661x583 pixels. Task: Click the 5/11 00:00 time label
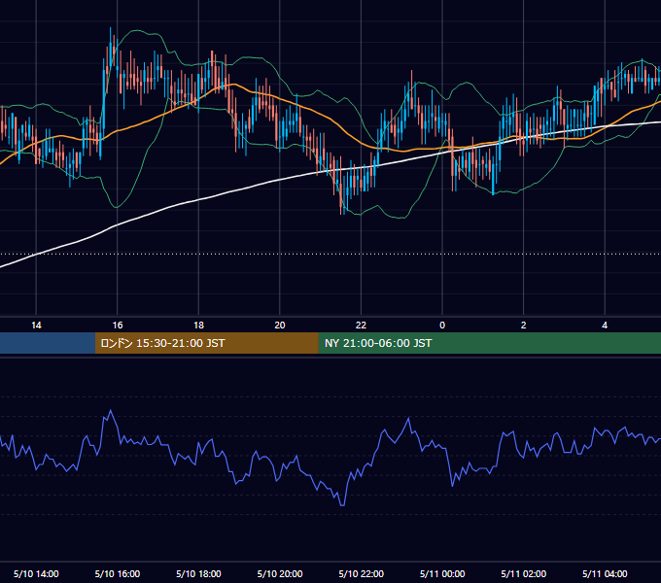(442, 573)
